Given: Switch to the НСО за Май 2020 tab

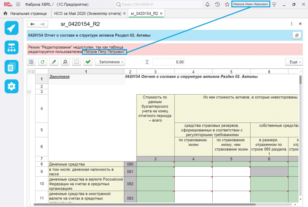Looking at the screenshot, I should pos(88,13).
